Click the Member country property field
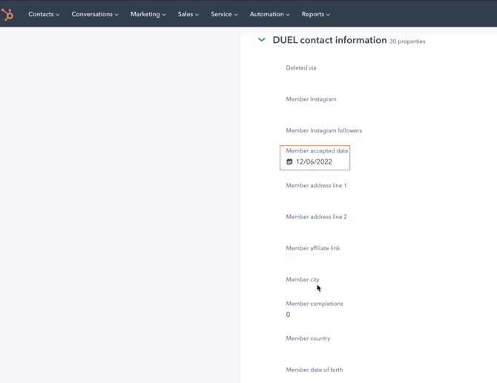Viewport: 497px width, 383px height. tap(308, 339)
